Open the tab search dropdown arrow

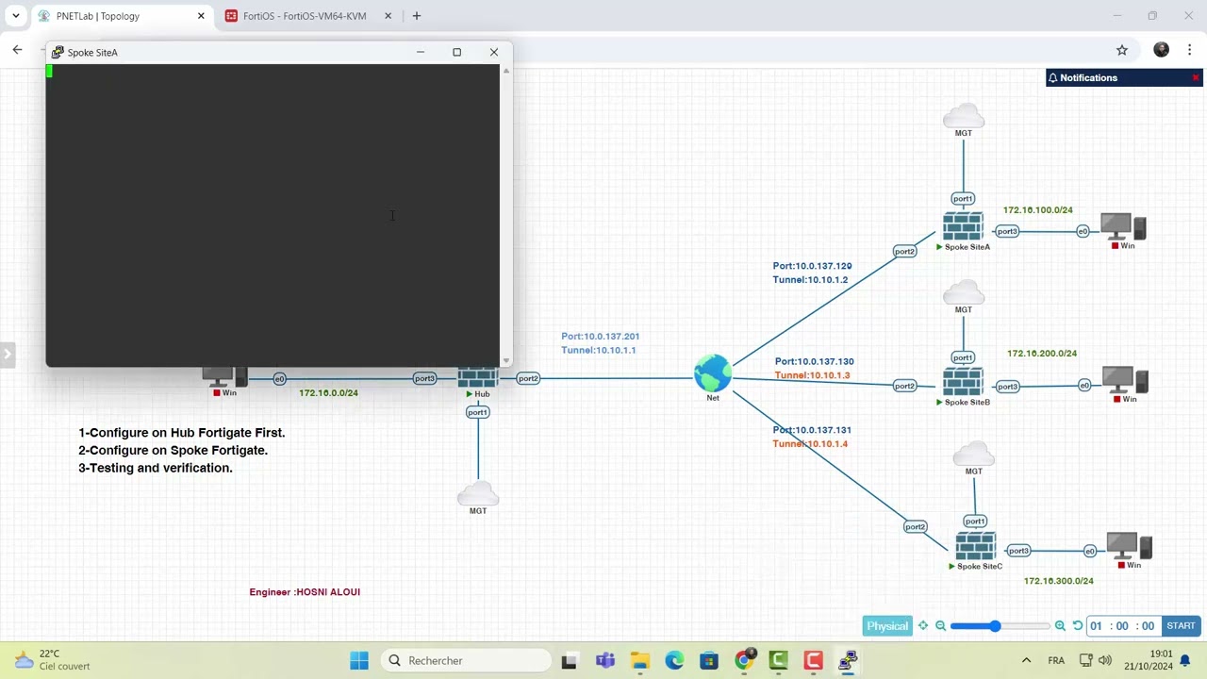pos(15,16)
